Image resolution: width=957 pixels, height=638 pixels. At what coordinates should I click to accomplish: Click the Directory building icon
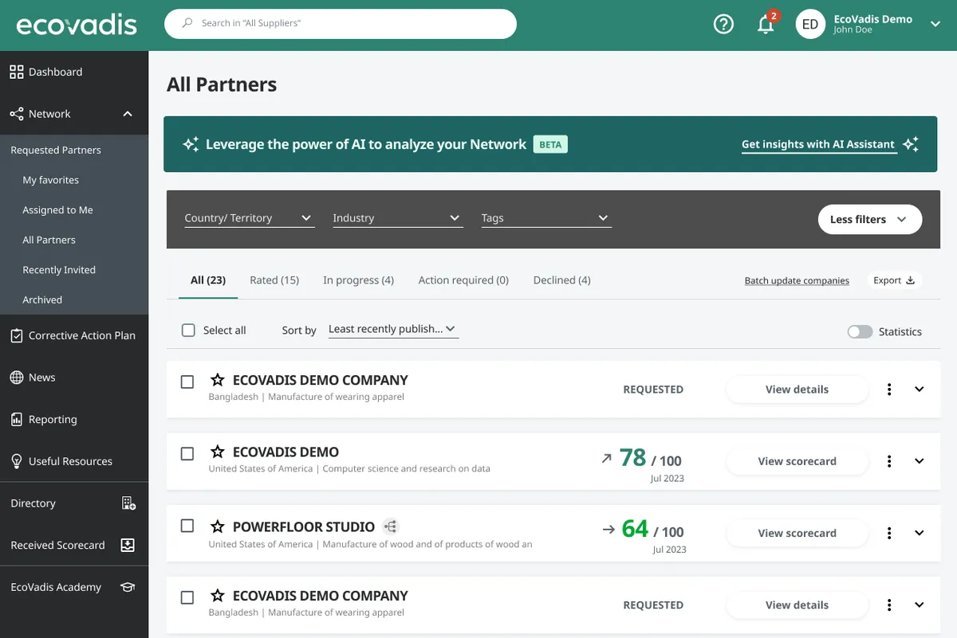pos(128,503)
